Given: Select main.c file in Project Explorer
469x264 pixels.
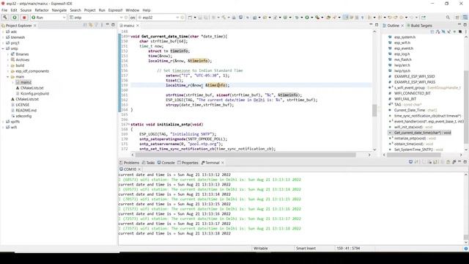Looking at the screenshot, I should 23,82.
